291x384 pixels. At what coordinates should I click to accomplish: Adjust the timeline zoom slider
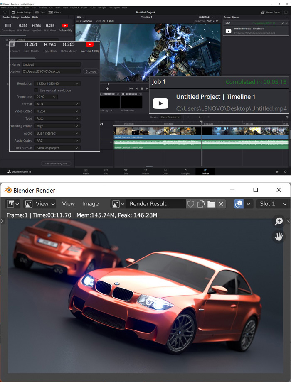200,117
